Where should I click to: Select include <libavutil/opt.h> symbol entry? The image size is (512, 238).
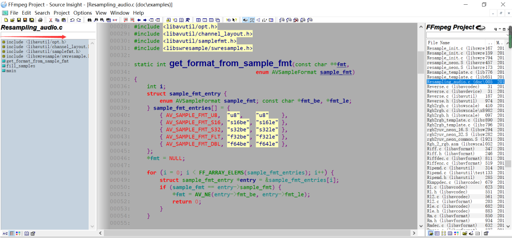tap(34, 42)
